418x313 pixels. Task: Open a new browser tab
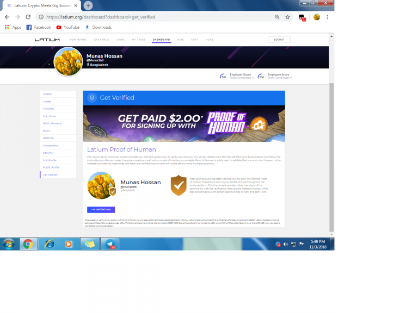[88, 5]
